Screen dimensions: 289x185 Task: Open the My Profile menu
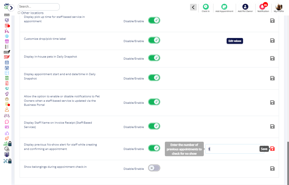point(279,8)
